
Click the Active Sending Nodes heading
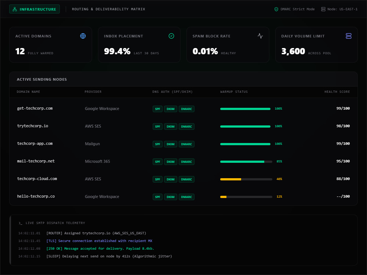pyautogui.click(x=42, y=80)
